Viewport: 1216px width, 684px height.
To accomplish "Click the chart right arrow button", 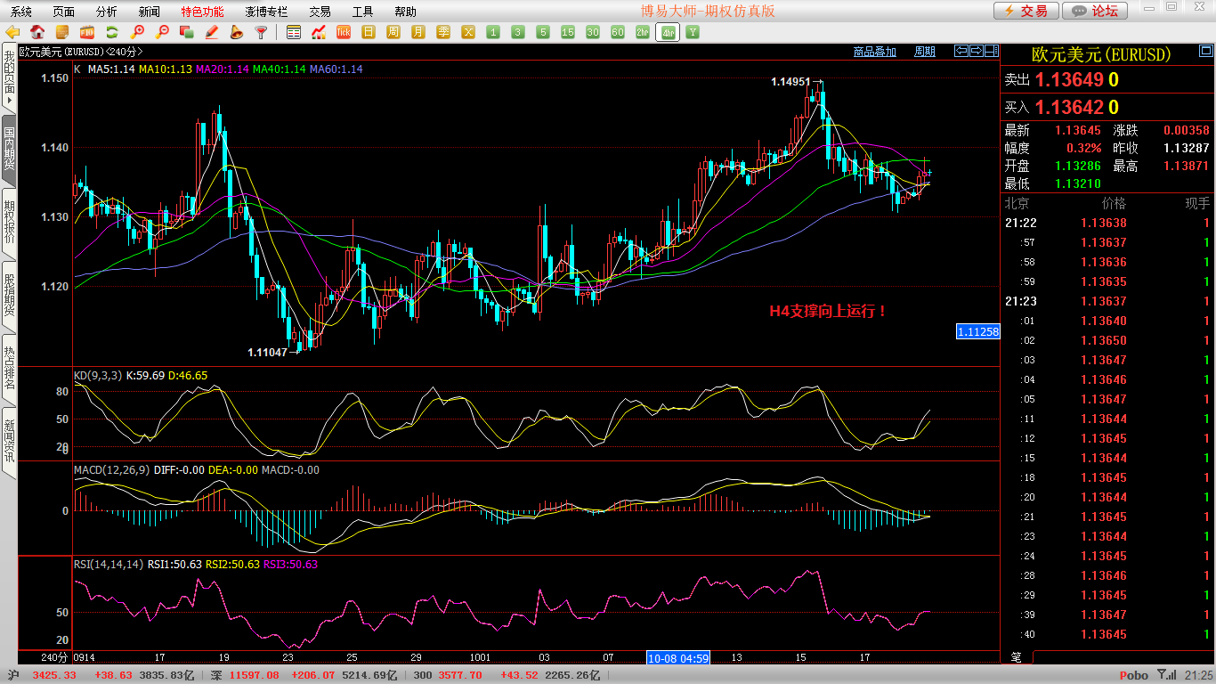I will 977,51.
